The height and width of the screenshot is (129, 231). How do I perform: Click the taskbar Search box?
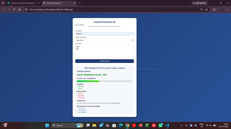tap(68, 125)
